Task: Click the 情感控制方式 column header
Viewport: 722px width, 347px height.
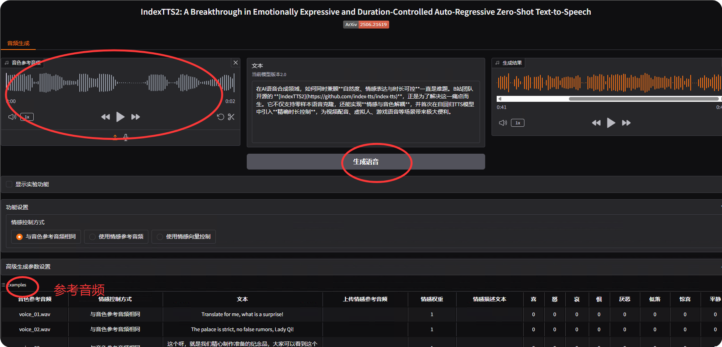Action: pos(115,299)
